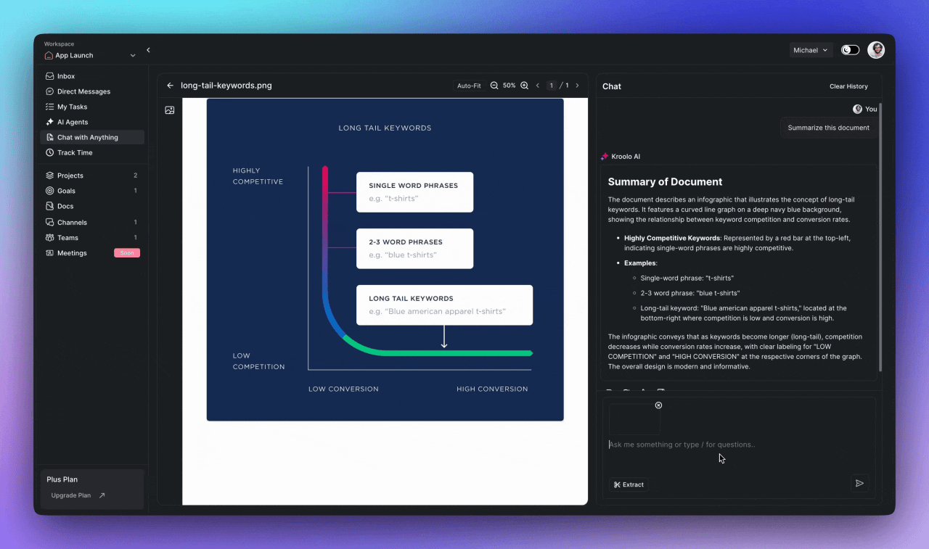The height and width of the screenshot is (549, 929).
Task: Click the Auto-Fit button
Action: [469, 86]
